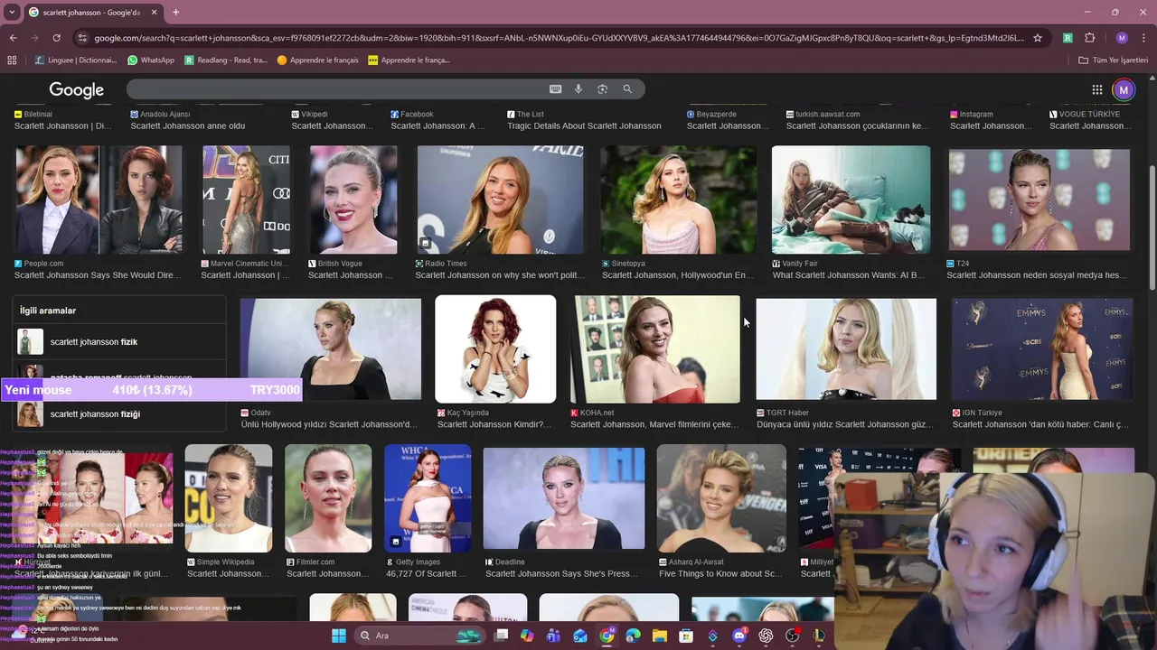Viewport: 1157px width, 650px height.
Task: Bookmark this page with the star icon
Action: 1038,38
